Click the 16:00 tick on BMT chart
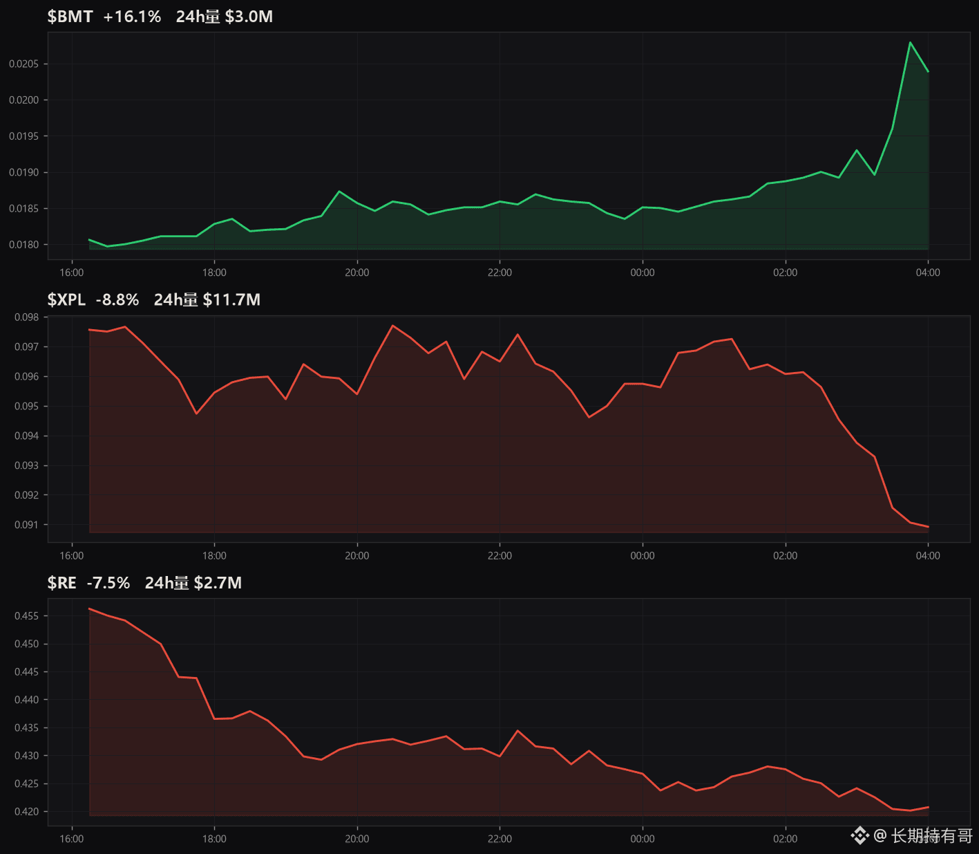The width and height of the screenshot is (979, 854). tap(72, 272)
